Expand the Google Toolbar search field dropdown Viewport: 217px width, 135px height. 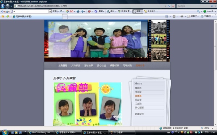click(x=50, y=12)
